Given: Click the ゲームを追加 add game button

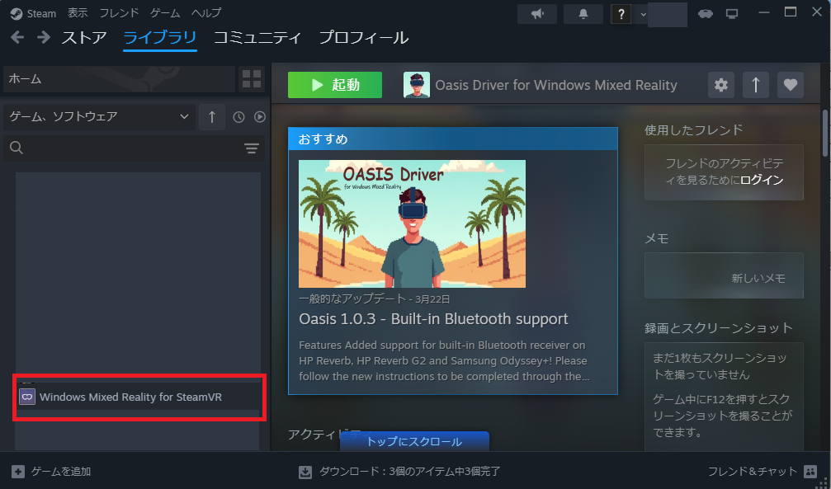Looking at the screenshot, I should 51,471.
